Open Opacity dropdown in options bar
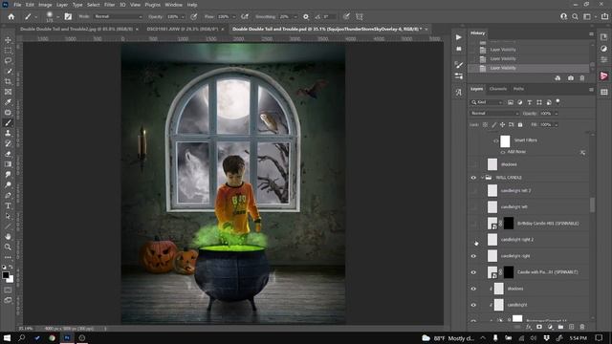 coord(183,17)
